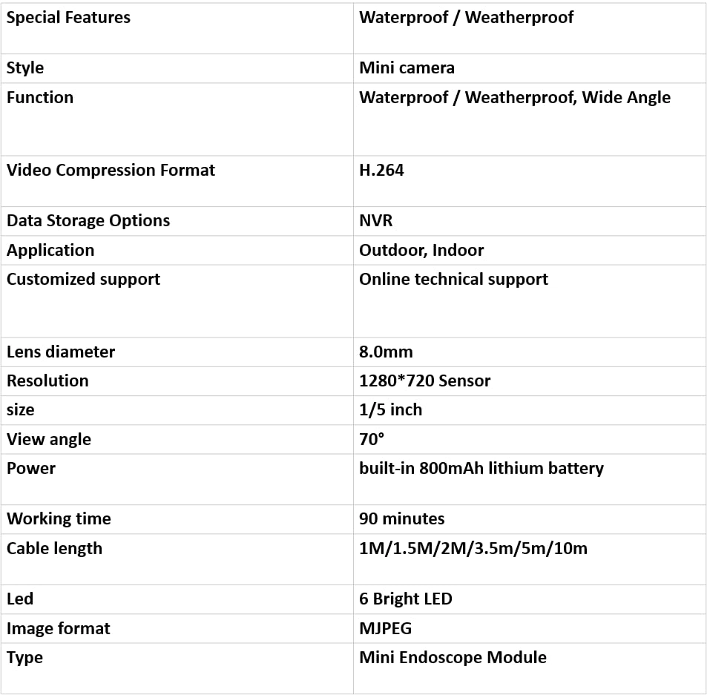The width and height of the screenshot is (707, 695).
Task: Select the '1/5 inch' size value
Action: tap(390, 409)
